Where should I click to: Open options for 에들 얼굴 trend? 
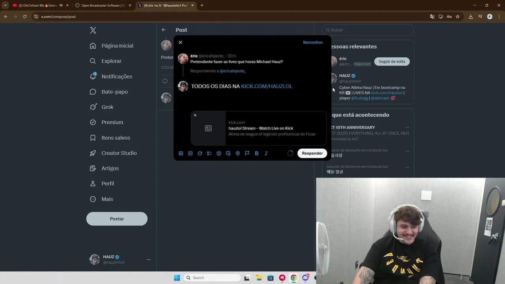pos(407,167)
